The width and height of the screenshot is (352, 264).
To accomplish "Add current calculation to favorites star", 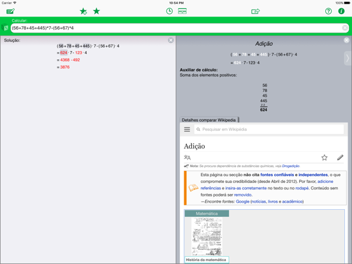I will tap(84, 11).
